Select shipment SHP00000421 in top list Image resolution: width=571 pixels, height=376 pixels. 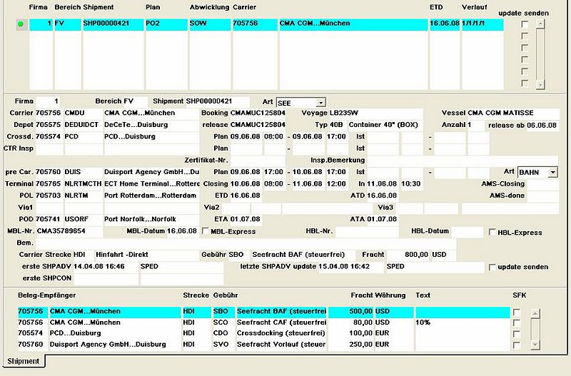tap(113, 24)
